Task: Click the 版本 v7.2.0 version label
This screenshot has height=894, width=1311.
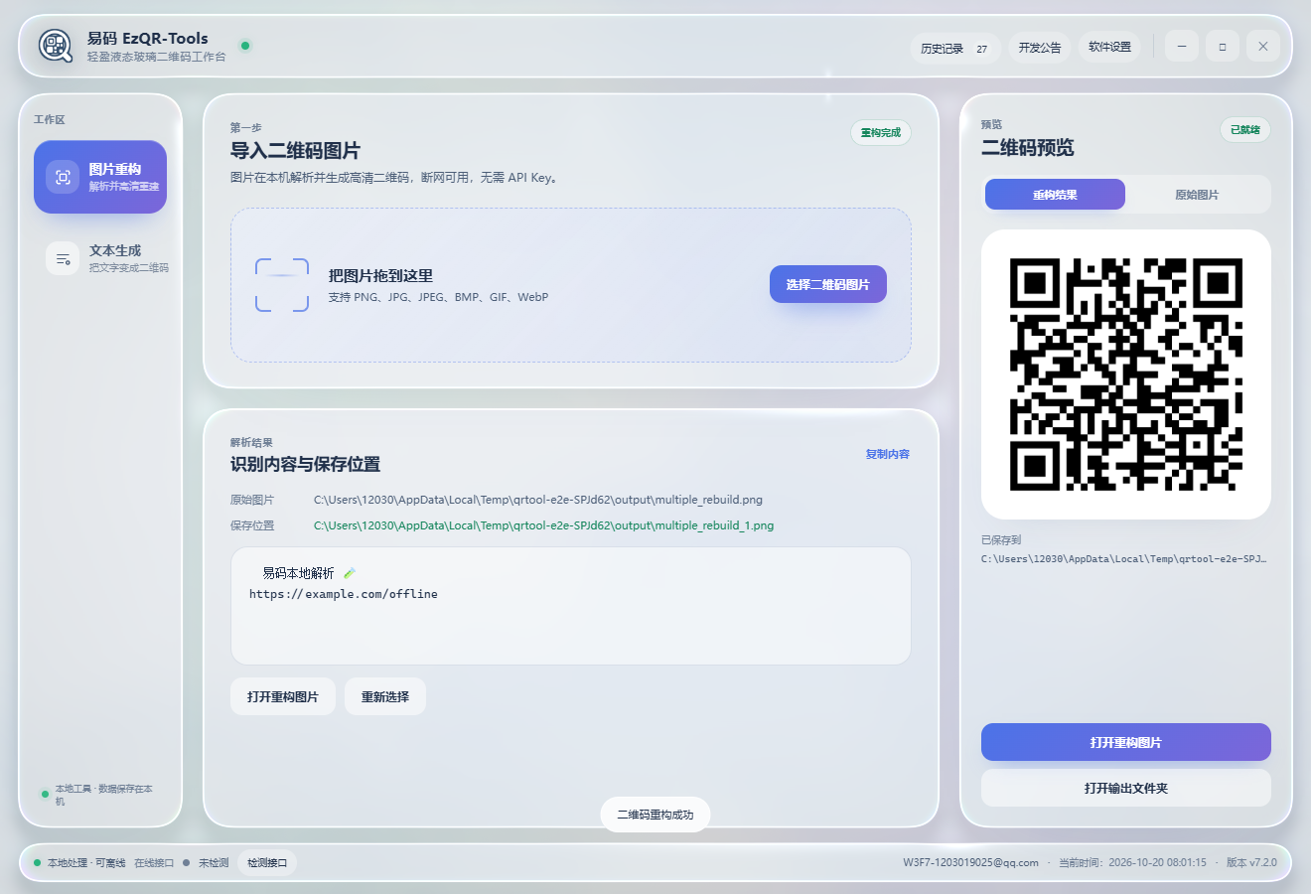Action: [1251, 863]
